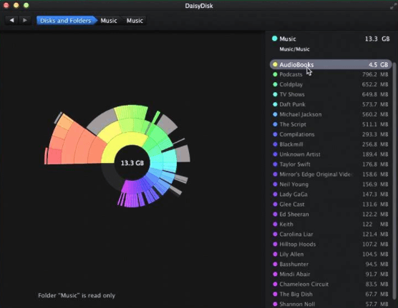Open the Carolina Liar folder
This screenshot has width=398, height=308.
[x=331, y=234]
